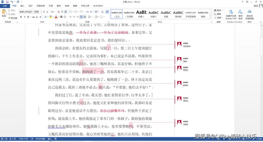The height and width of the screenshot is (142, 263).
Task: Expand the font color dropdown arrow
Action: tap(59, 17)
